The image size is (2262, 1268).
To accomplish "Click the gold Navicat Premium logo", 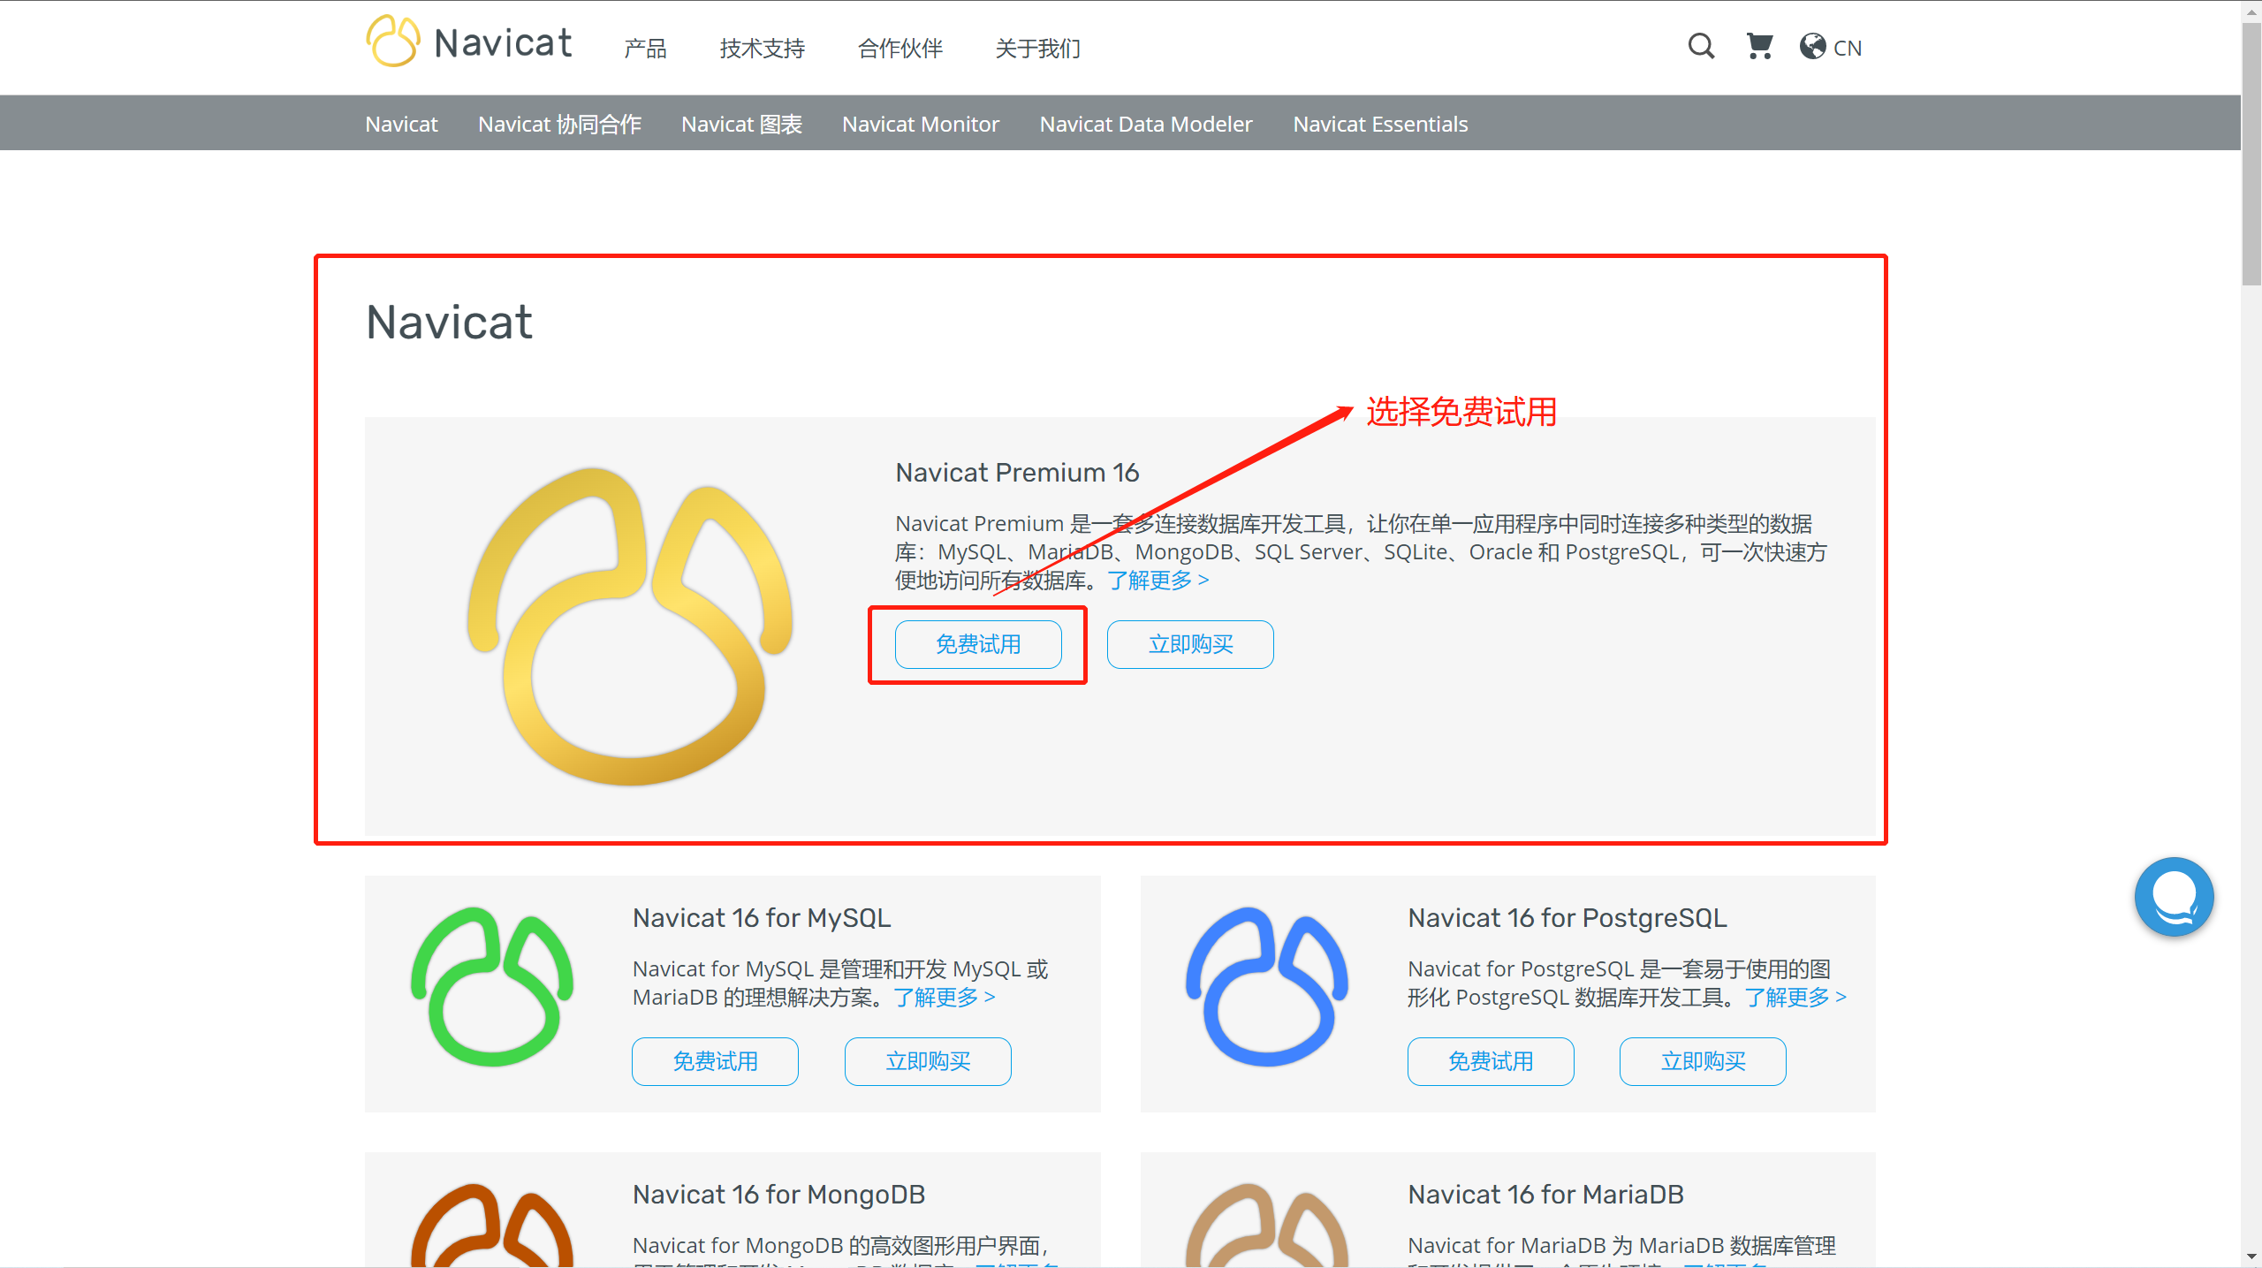I will (629, 626).
